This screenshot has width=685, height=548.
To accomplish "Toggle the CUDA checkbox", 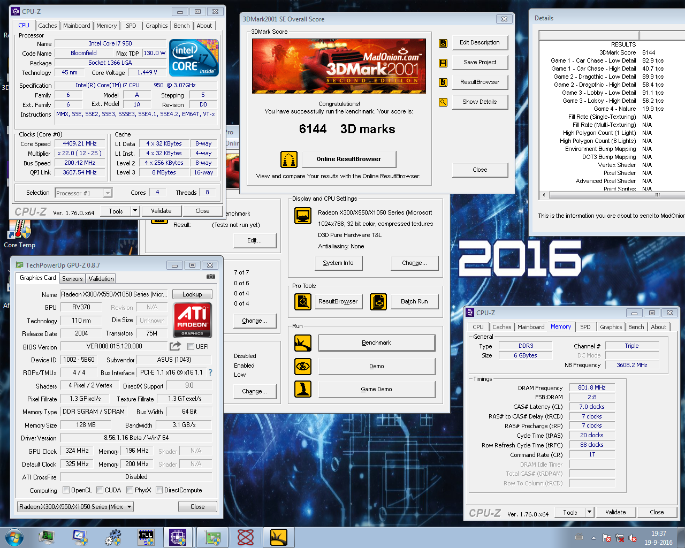I will click(100, 490).
